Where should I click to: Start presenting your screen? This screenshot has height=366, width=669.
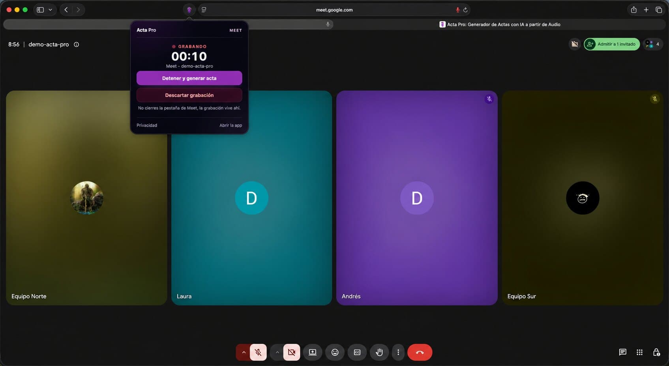[313, 352]
